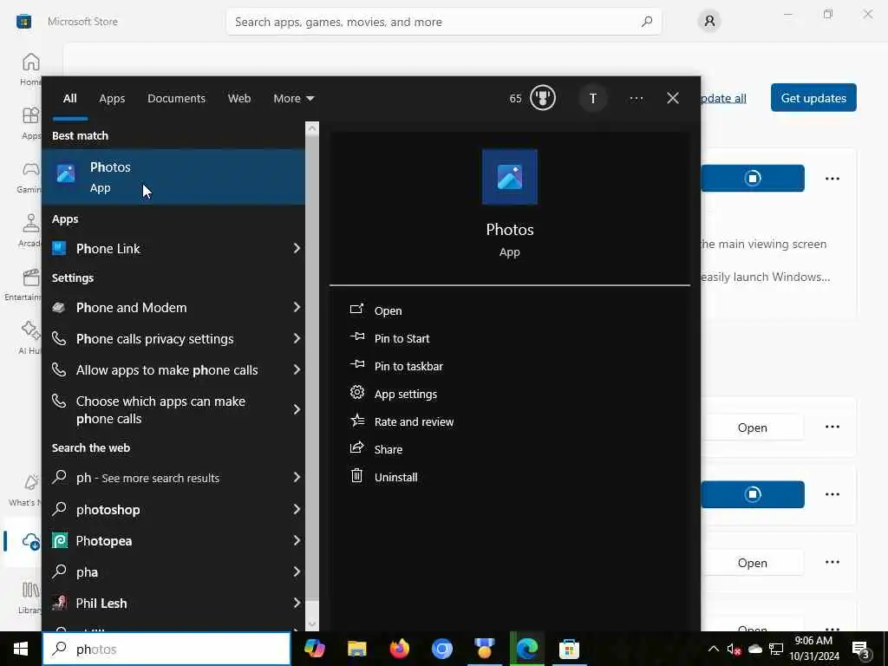Close the search panel with X
This screenshot has width=888, height=666.
673,99
